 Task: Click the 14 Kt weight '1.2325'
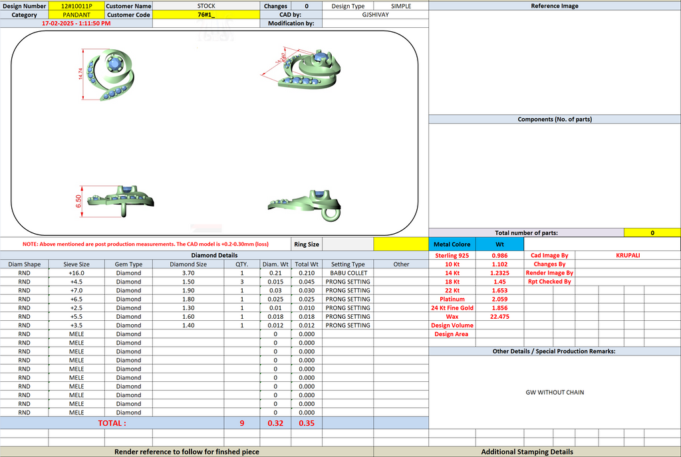[500, 273]
